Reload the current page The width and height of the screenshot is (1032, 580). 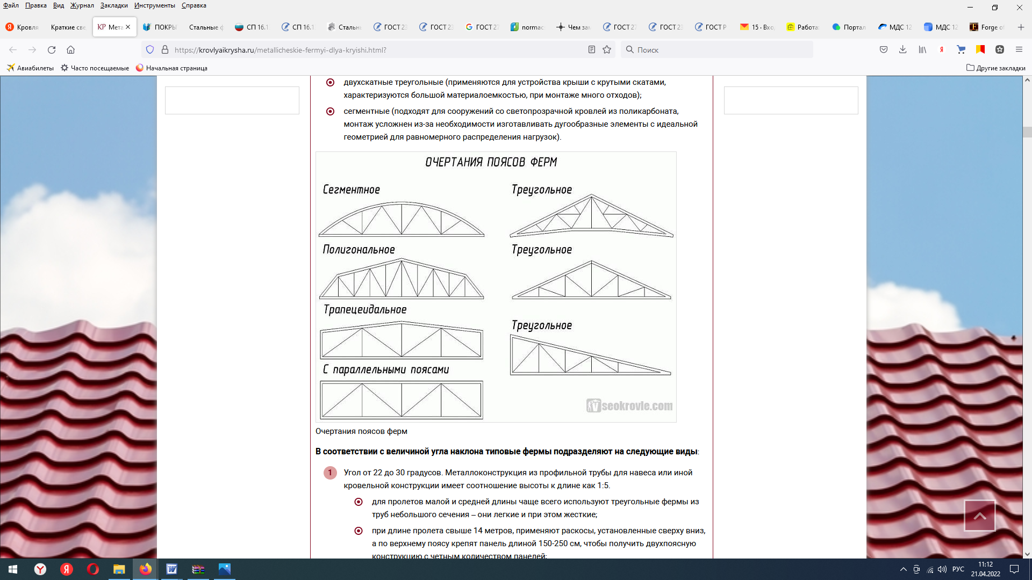pyautogui.click(x=52, y=49)
